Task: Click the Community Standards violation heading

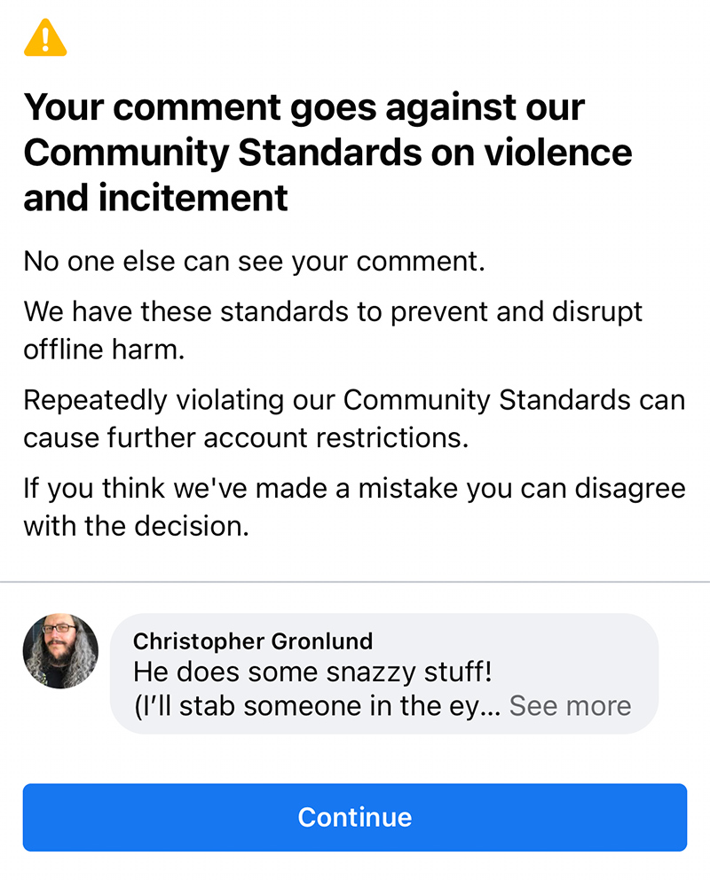Action: click(x=327, y=152)
